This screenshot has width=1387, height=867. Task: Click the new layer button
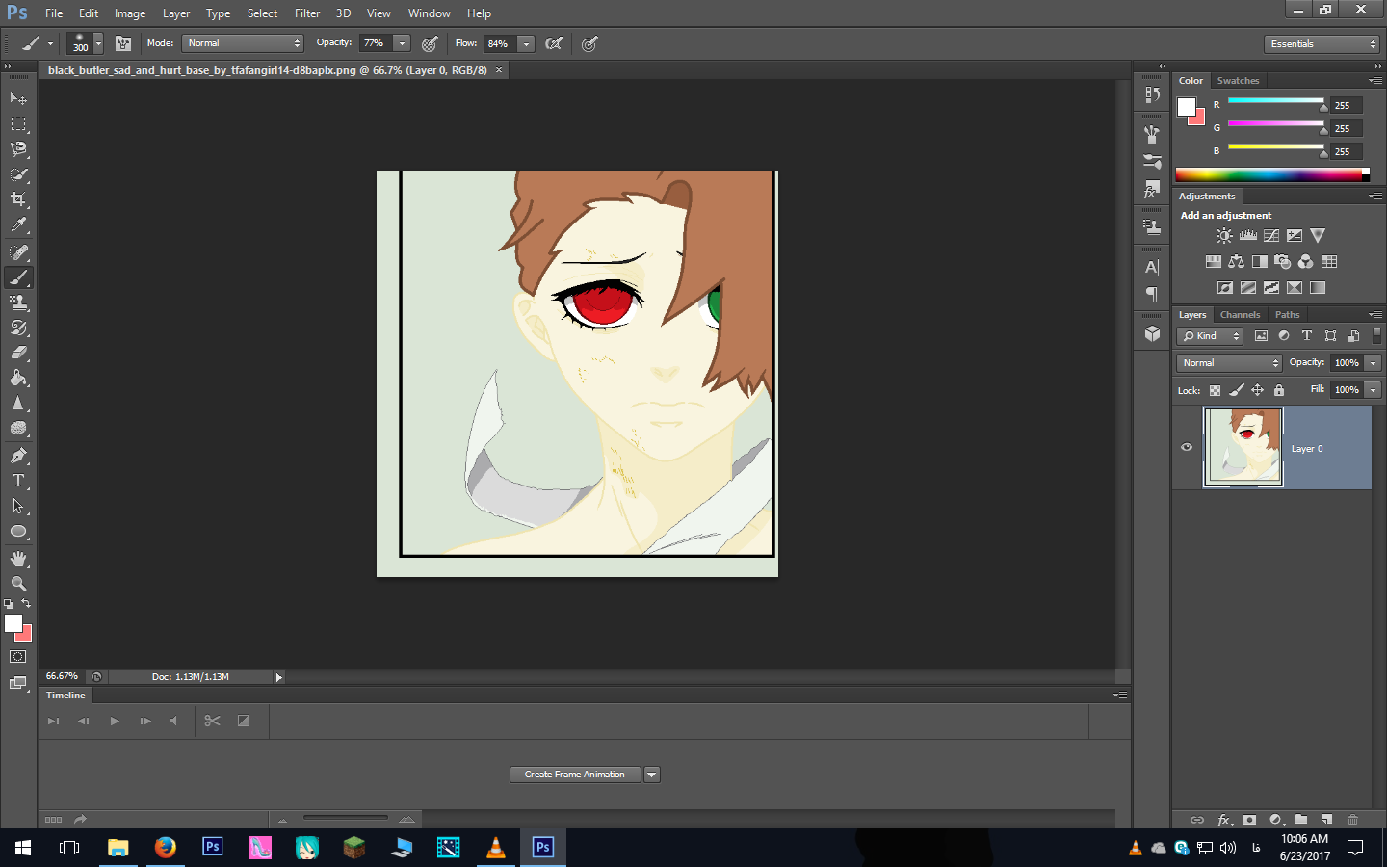pyautogui.click(x=1326, y=820)
